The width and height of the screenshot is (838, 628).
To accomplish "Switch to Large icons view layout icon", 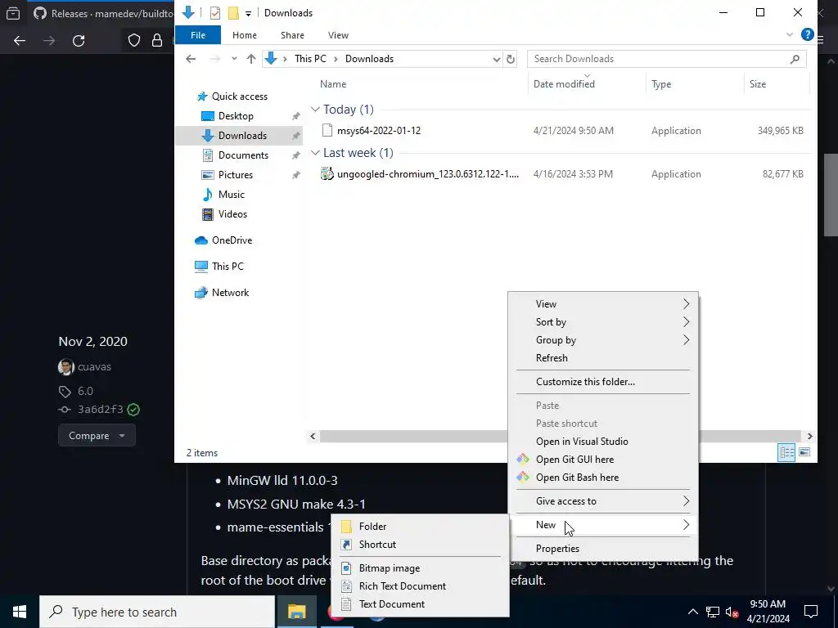I will (804, 452).
